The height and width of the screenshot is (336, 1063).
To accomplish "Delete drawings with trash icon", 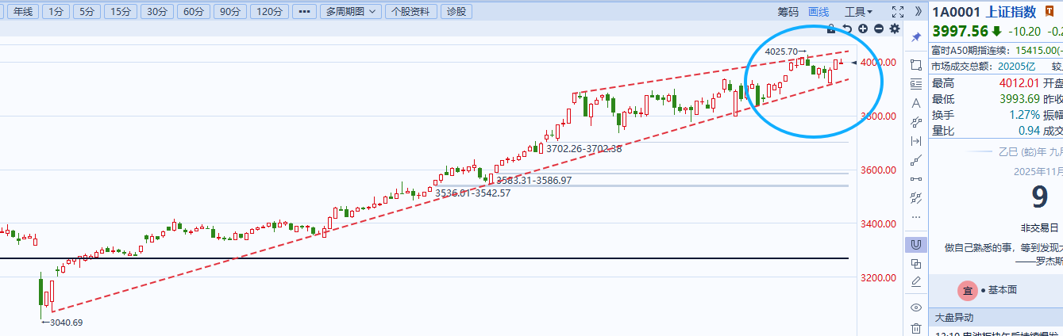I will tap(916, 327).
